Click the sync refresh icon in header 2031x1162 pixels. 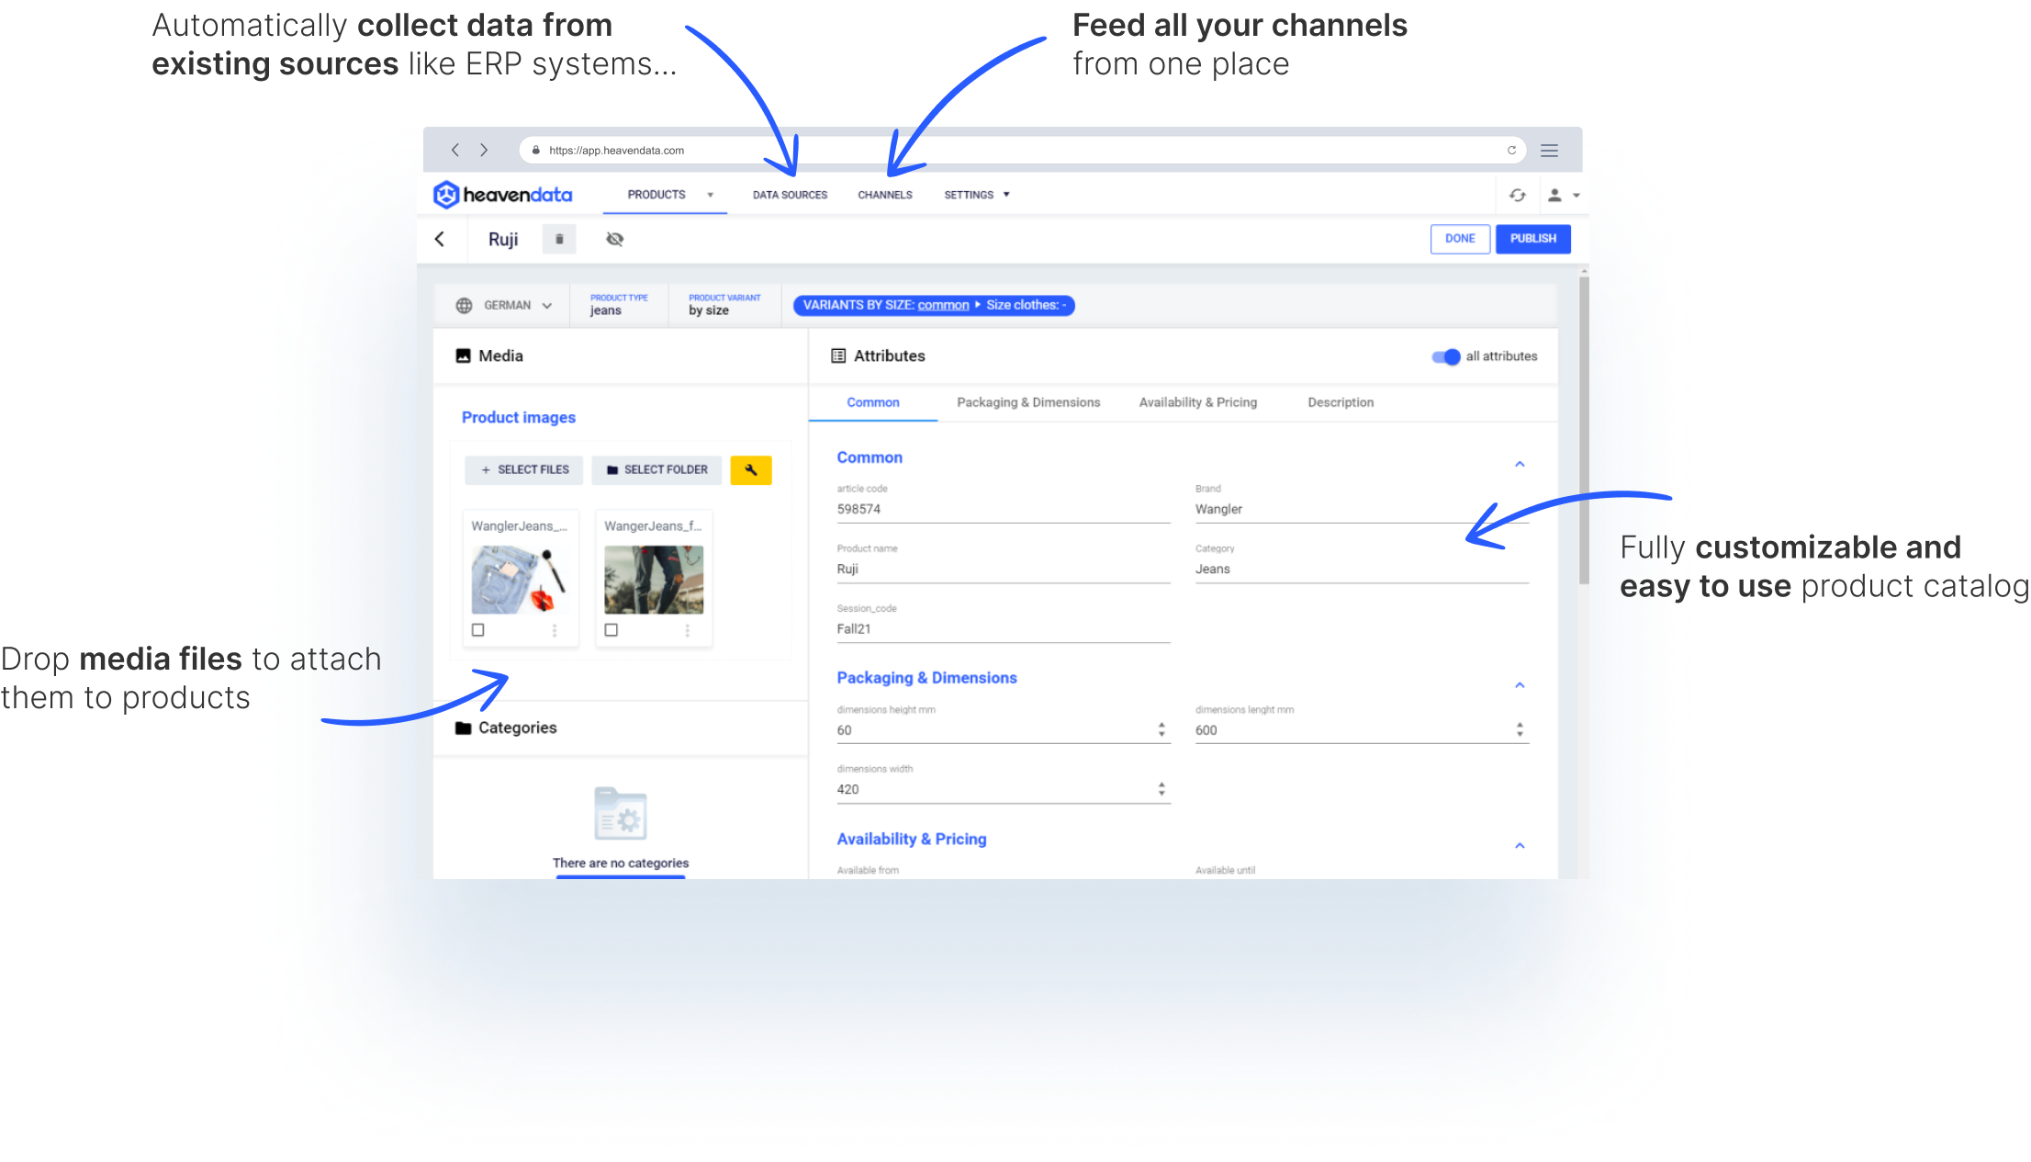1517,195
